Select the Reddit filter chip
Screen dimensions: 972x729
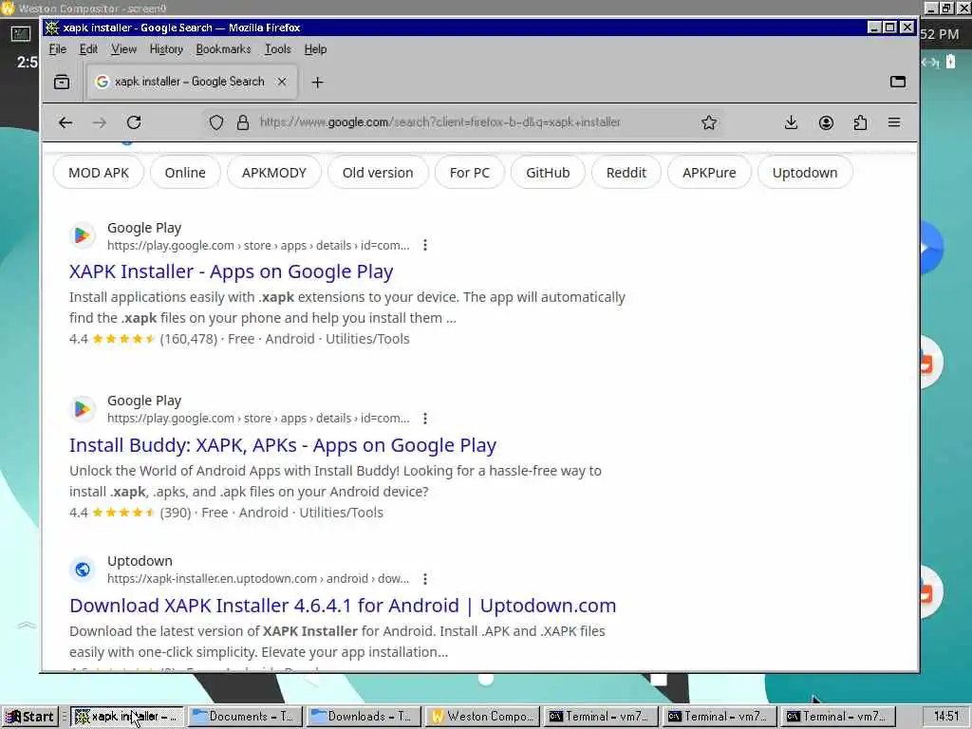(626, 173)
